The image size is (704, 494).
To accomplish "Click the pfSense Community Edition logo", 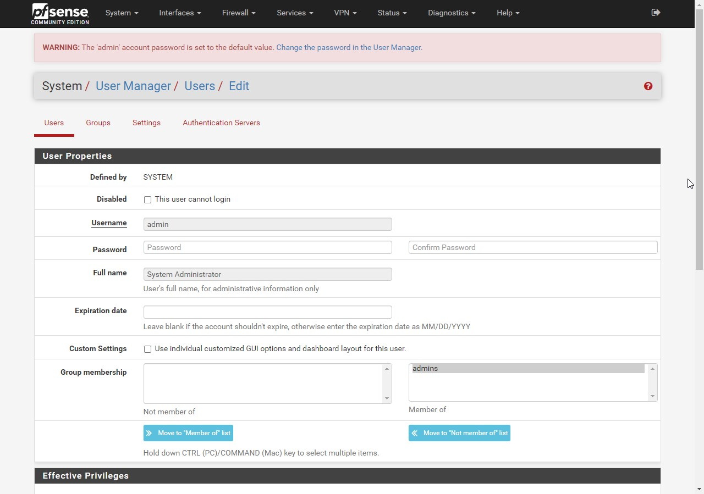I will pyautogui.click(x=60, y=14).
